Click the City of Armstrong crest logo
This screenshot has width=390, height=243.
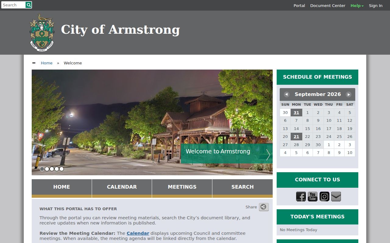click(42, 32)
